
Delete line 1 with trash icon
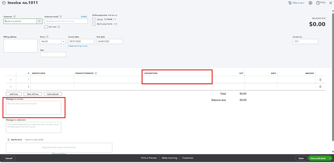tap(320, 80)
